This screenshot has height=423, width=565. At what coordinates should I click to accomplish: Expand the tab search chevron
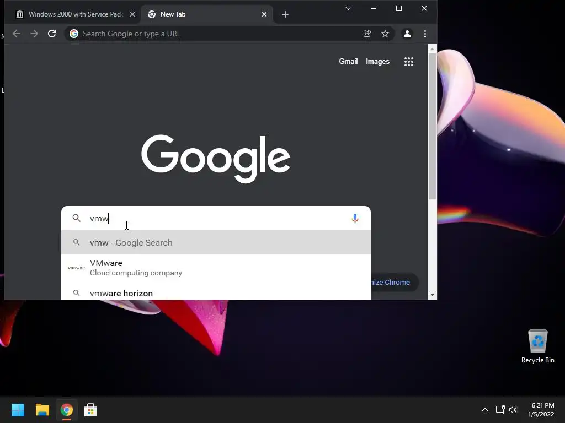(x=348, y=8)
